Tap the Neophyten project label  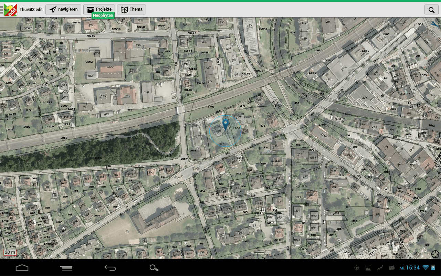pyautogui.click(x=103, y=15)
